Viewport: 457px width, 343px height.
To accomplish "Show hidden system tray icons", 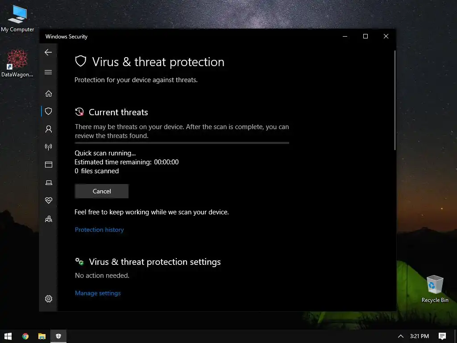I will point(401,336).
